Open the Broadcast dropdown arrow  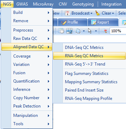click(91, 14)
